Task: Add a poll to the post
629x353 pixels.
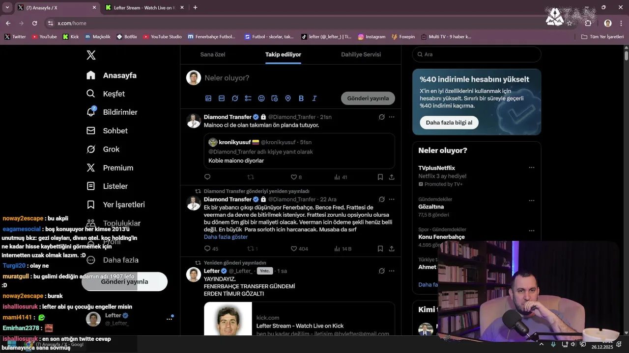Action: click(x=248, y=98)
